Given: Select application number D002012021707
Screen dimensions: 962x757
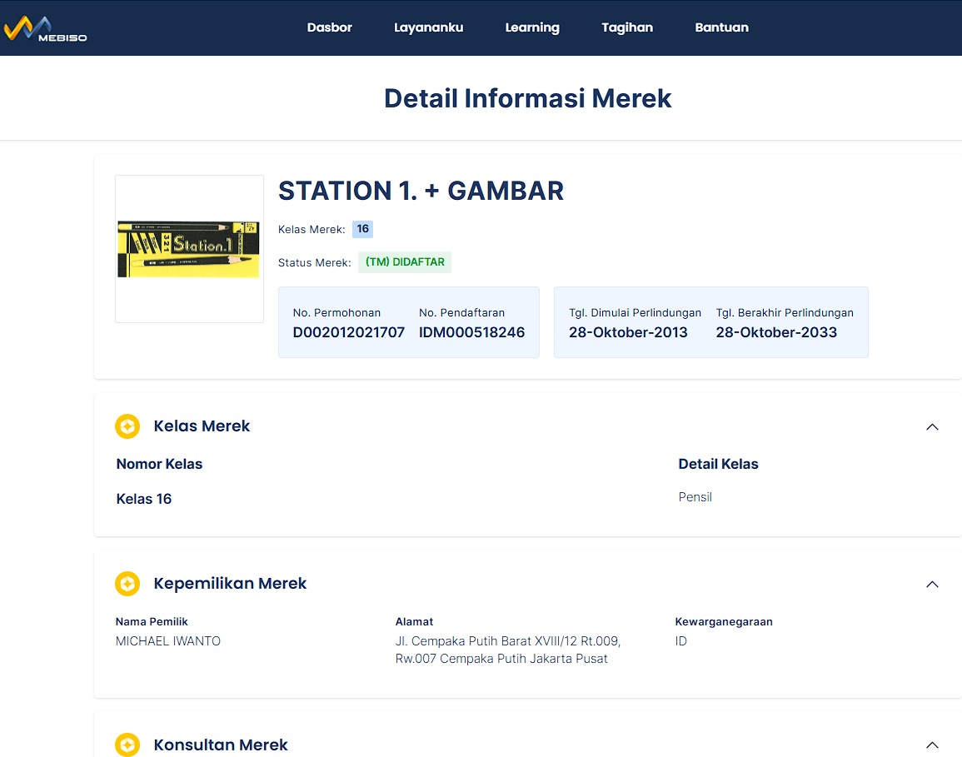Looking at the screenshot, I should click(x=348, y=332).
